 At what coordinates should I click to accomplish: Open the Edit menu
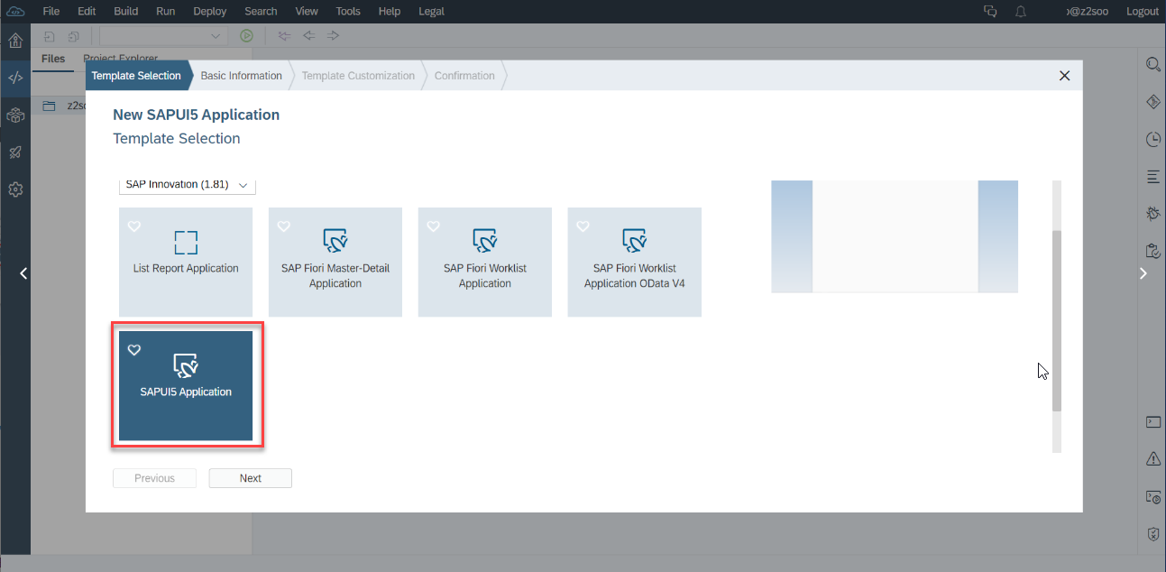point(87,12)
